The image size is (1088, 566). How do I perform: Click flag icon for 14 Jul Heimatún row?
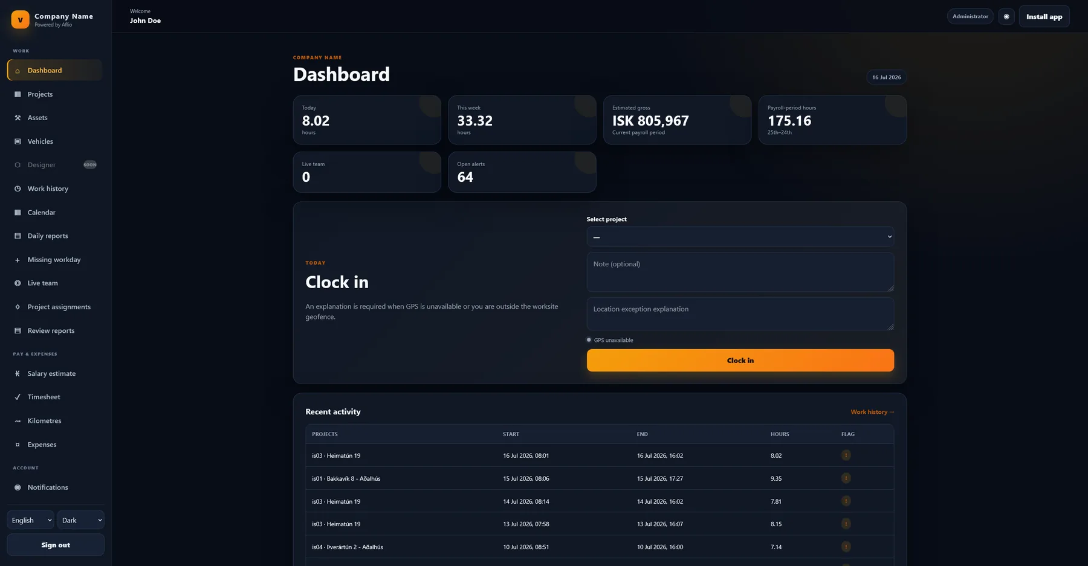(x=846, y=501)
